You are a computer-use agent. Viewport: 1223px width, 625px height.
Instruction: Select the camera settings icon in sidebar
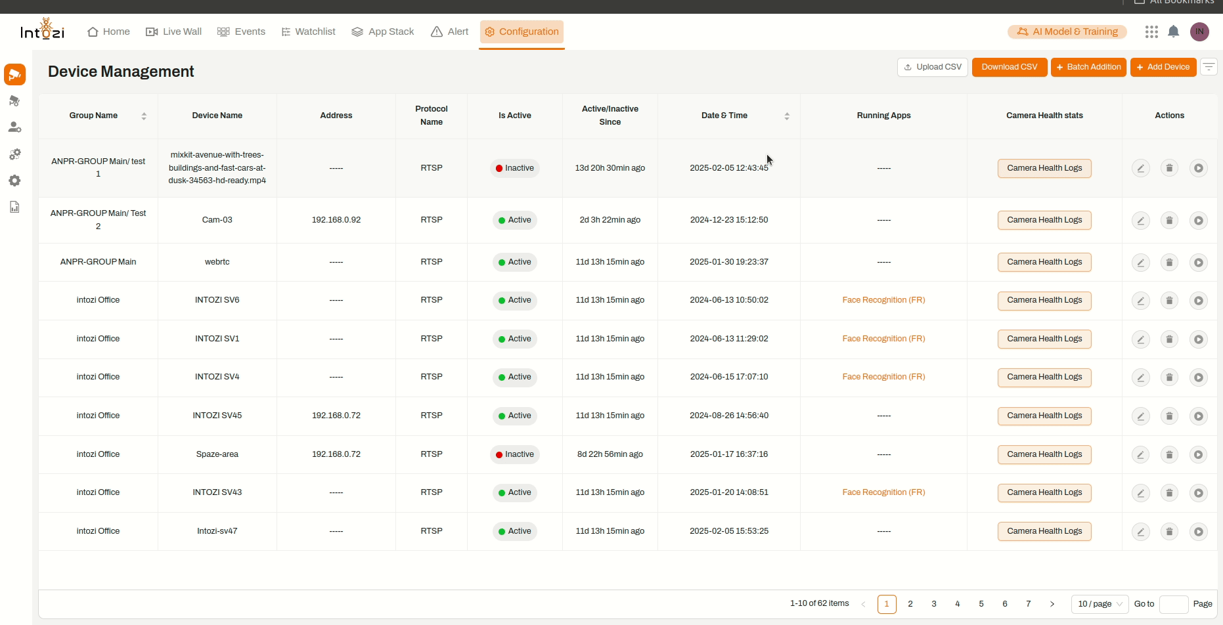(14, 100)
